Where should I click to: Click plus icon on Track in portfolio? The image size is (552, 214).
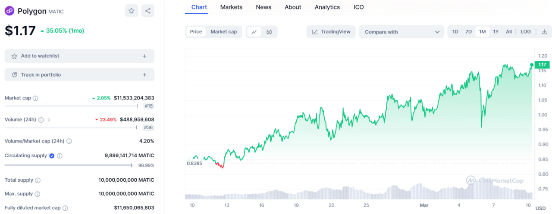144,75
